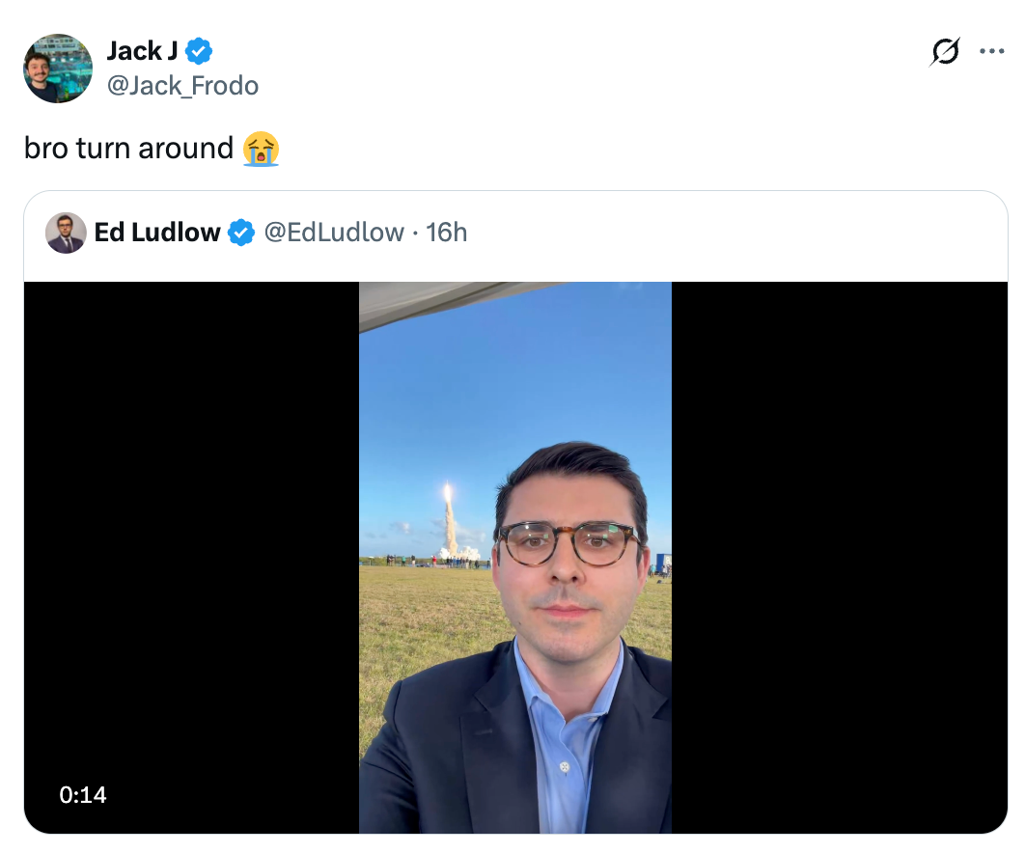Screen dimensions: 1025x853
Task: Open the @Jack_Frodo handle link
Action: click(x=182, y=86)
